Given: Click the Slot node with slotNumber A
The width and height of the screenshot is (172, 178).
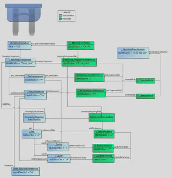Looking at the screenshot, I should (x=32, y=134).
